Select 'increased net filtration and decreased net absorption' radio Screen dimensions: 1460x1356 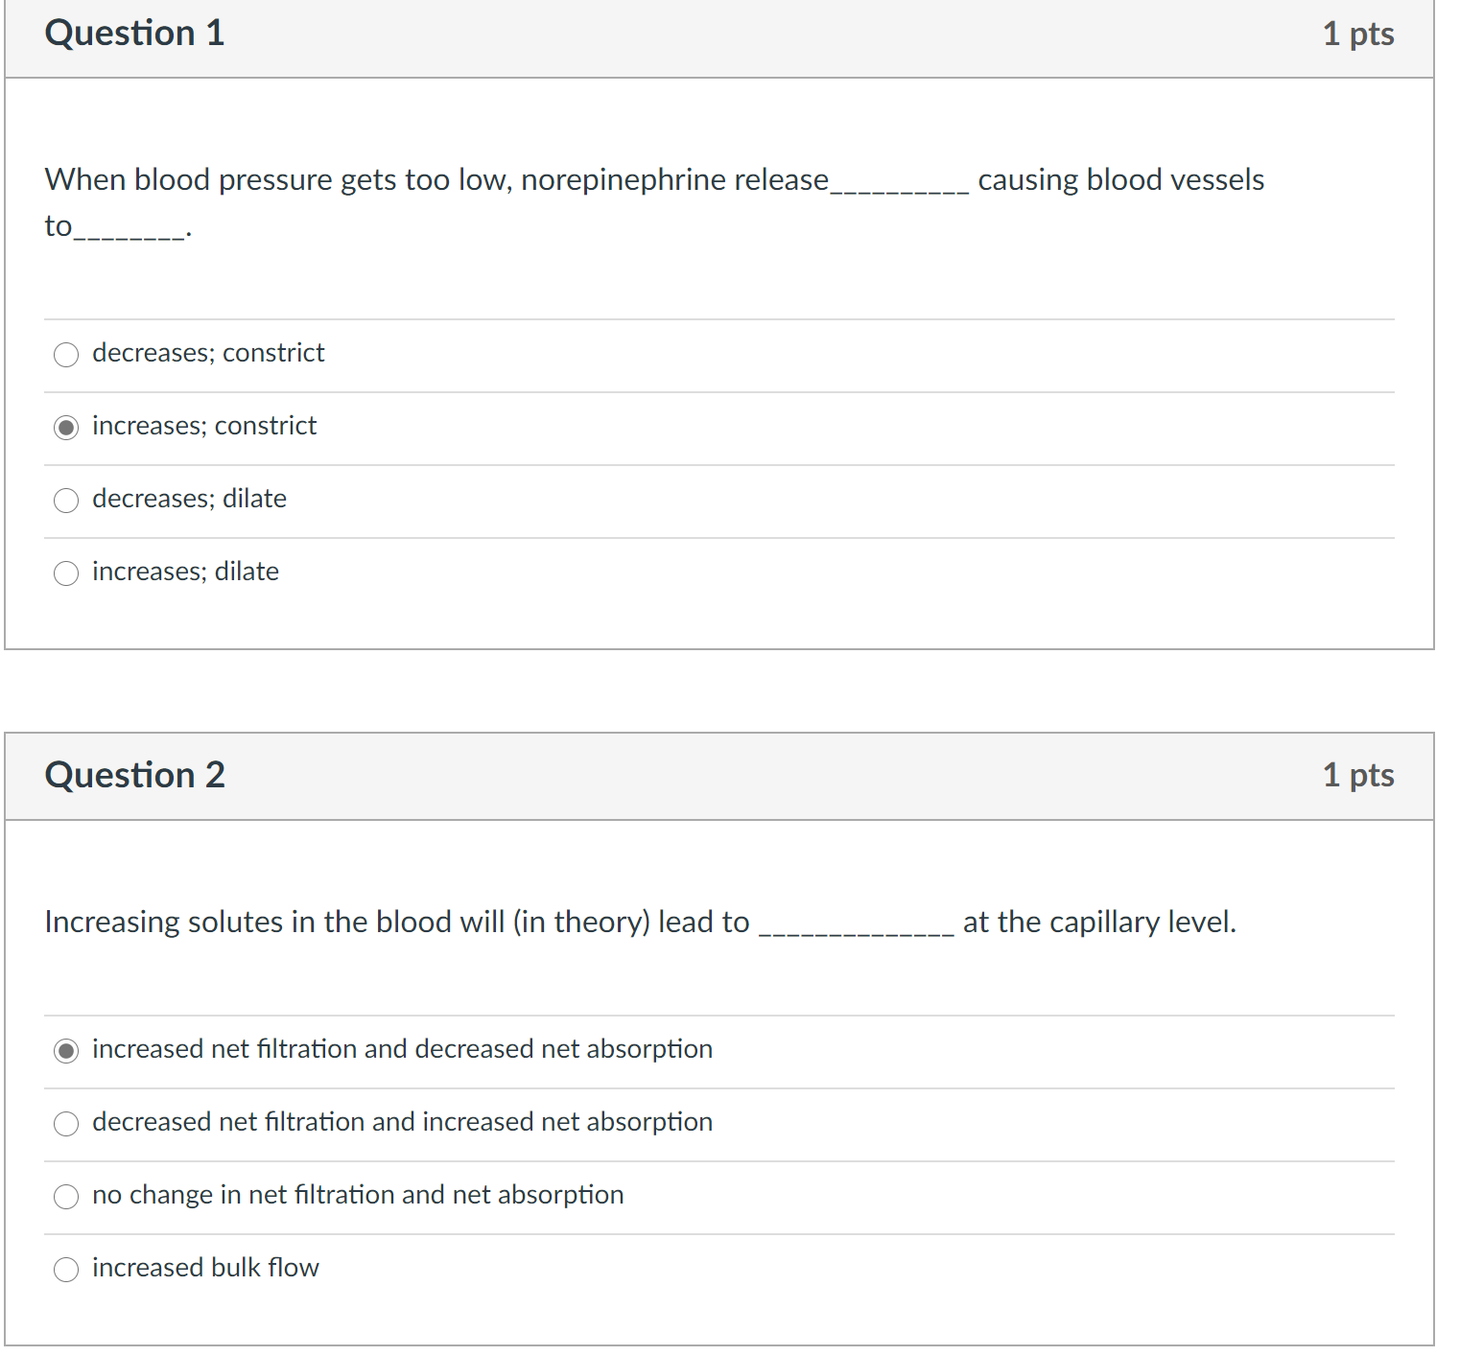coord(66,1051)
